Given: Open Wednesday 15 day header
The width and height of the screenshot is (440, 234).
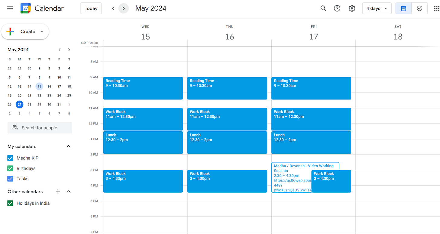Looking at the screenshot, I should [x=145, y=37].
